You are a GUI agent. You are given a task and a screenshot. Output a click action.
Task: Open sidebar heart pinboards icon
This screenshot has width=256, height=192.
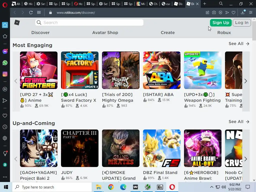(x=5, y=115)
